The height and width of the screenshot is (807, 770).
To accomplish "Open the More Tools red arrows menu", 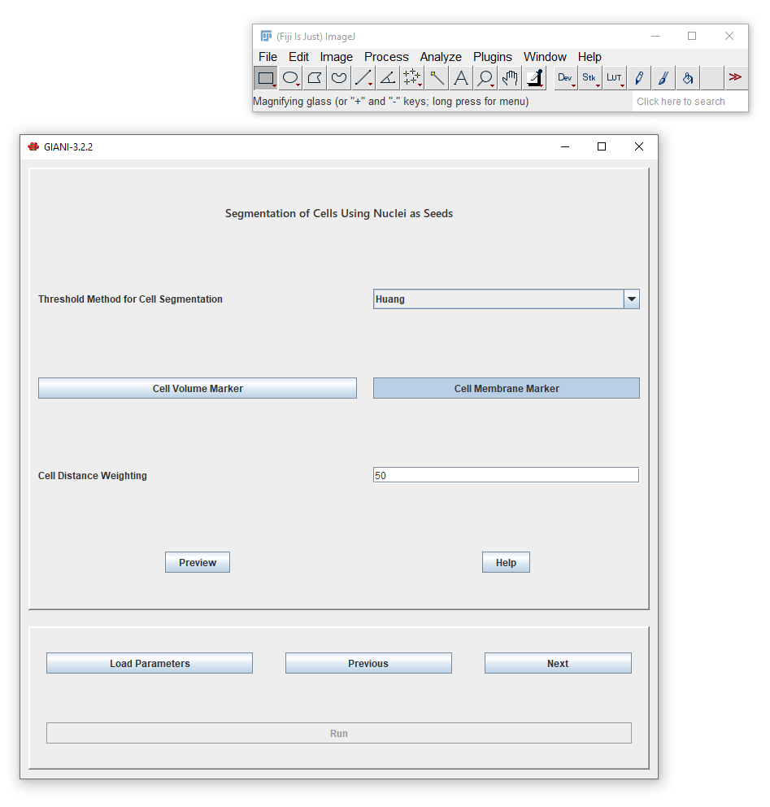I will click(x=736, y=78).
